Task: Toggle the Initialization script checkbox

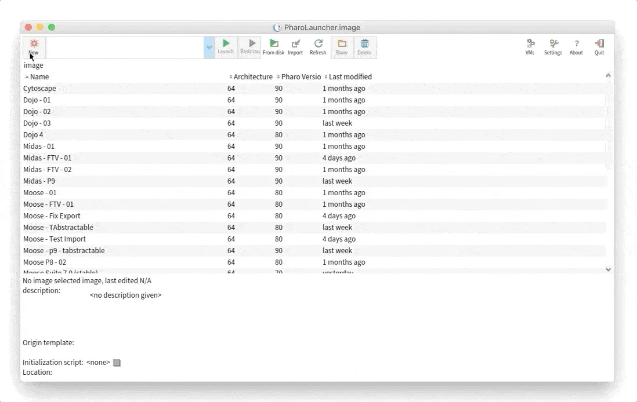Action: (117, 363)
